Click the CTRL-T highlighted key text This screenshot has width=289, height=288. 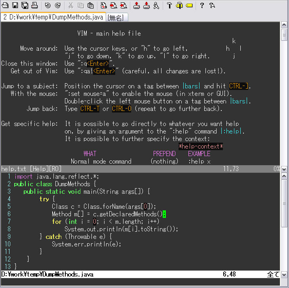click(90, 109)
